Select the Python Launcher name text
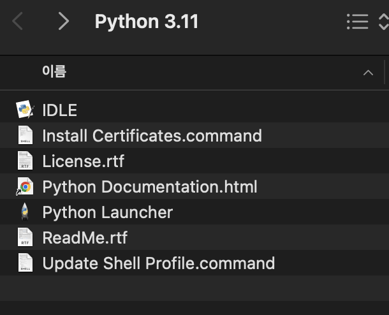This screenshot has height=315, width=389. point(107,212)
